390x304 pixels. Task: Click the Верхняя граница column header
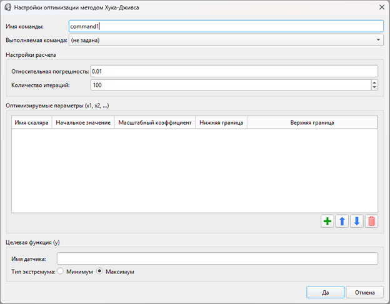(312, 123)
